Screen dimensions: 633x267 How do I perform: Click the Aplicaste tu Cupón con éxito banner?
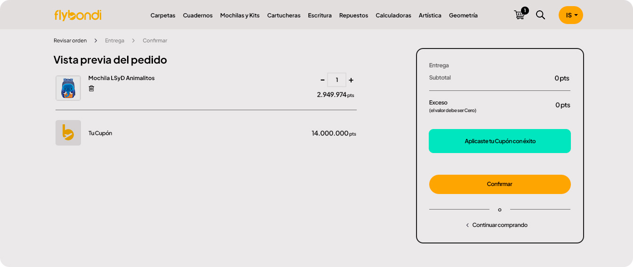tap(499, 141)
